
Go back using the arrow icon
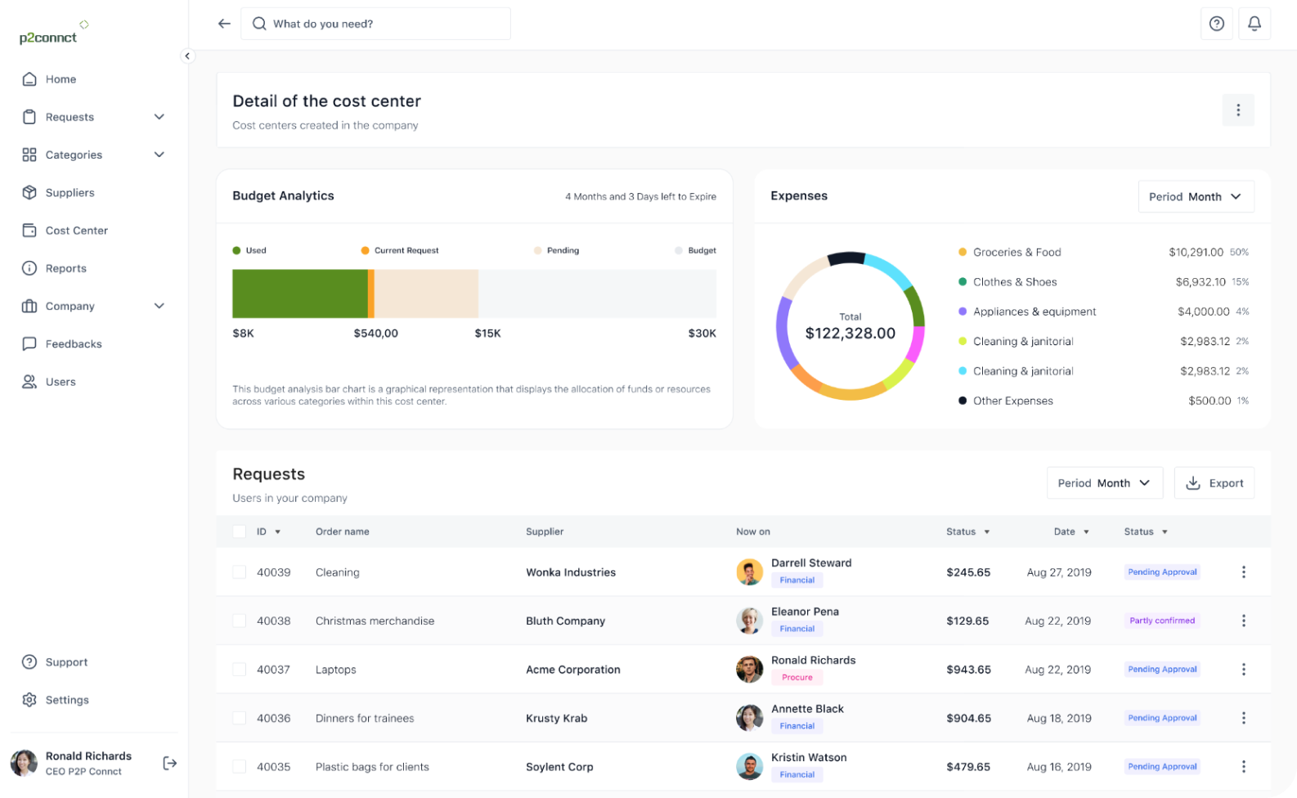tap(224, 24)
